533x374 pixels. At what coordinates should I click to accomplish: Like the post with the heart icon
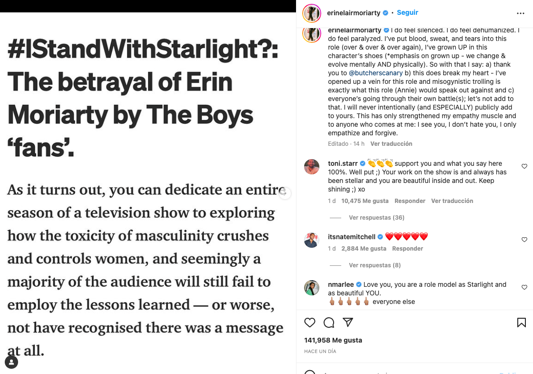pyautogui.click(x=310, y=323)
